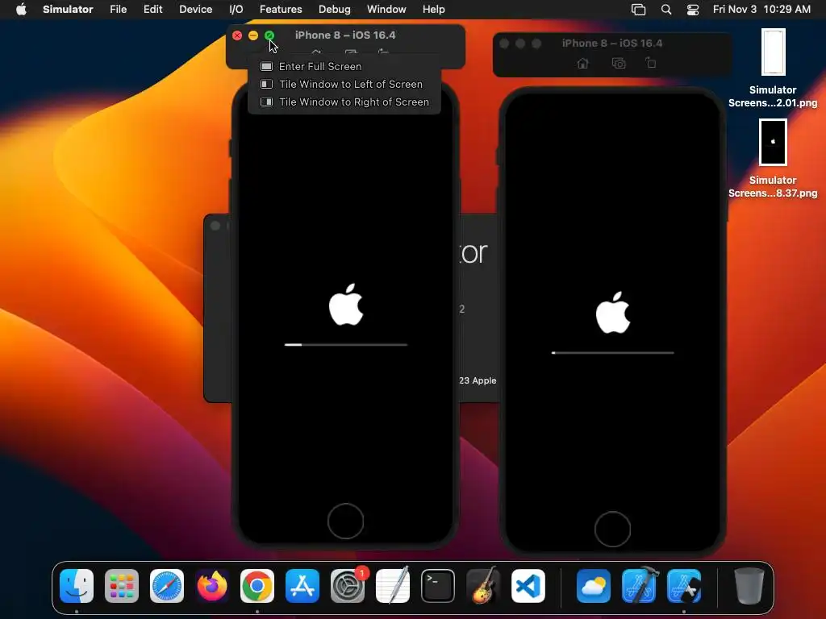
Task: Close the About Simulator window behind
Action: pos(215,226)
